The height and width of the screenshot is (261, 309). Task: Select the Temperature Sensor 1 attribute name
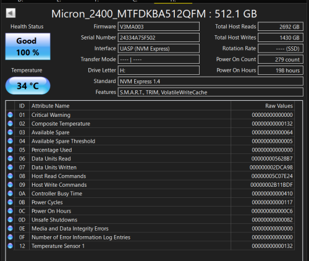coord(58,246)
